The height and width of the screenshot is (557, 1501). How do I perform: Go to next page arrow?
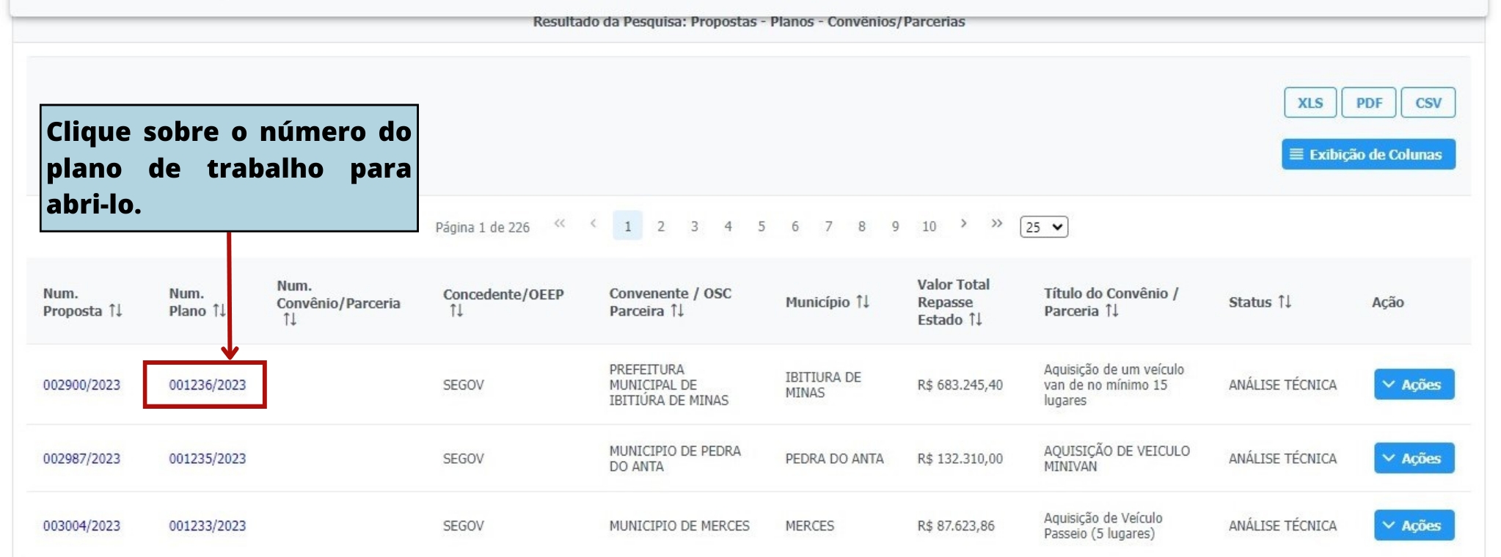click(x=963, y=225)
